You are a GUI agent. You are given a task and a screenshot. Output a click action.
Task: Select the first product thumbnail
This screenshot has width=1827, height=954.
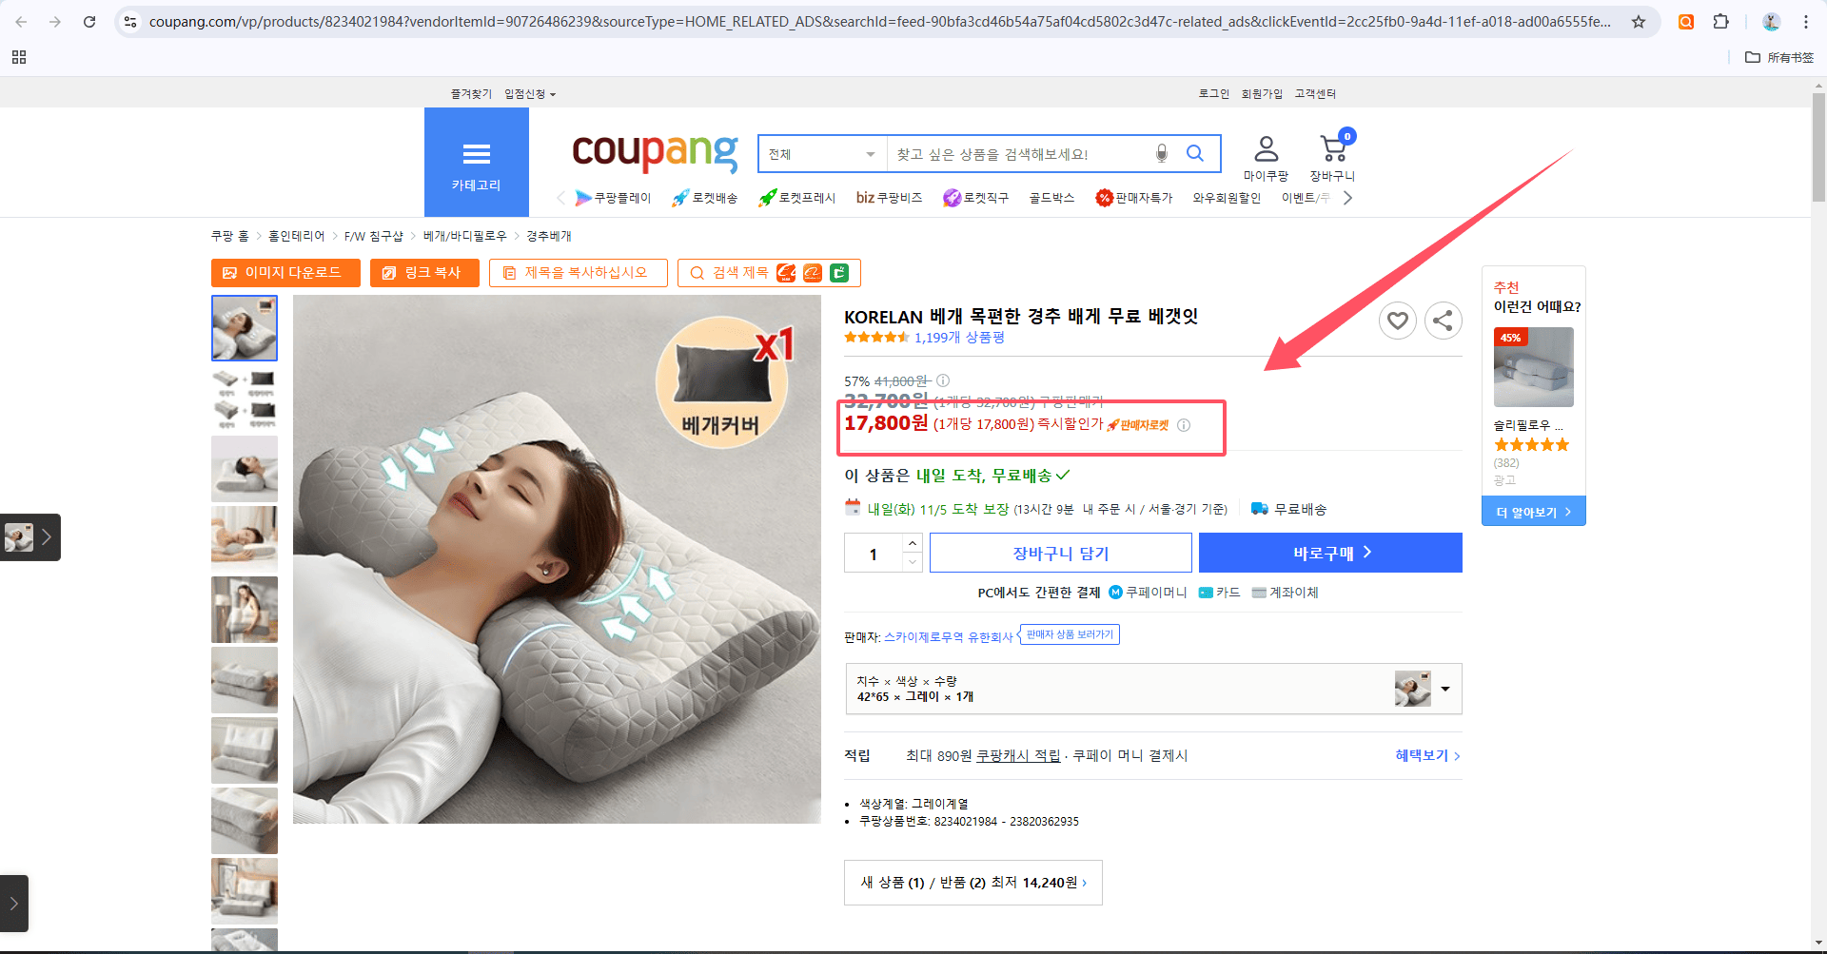point(245,328)
